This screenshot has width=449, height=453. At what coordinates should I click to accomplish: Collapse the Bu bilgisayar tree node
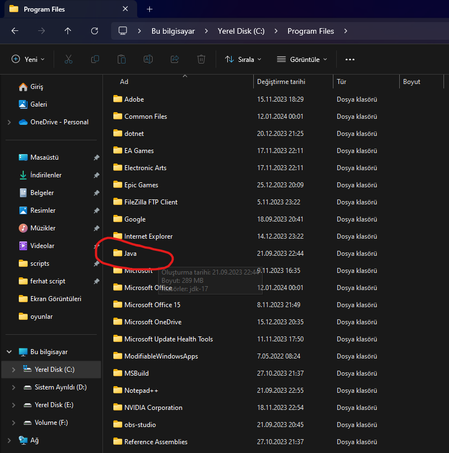coord(9,352)
